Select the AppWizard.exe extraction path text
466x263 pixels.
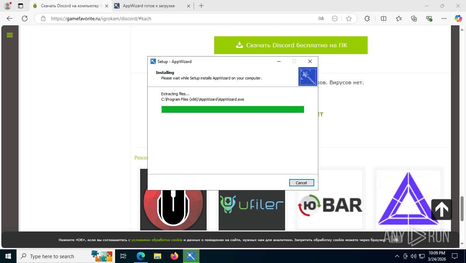tap(203, 99)
